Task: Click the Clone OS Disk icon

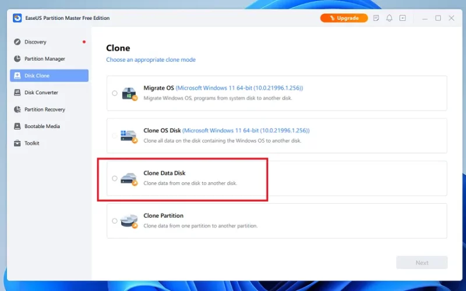Action: click(x=129, y=136)
